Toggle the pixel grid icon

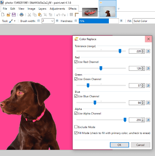coord(71,14)
